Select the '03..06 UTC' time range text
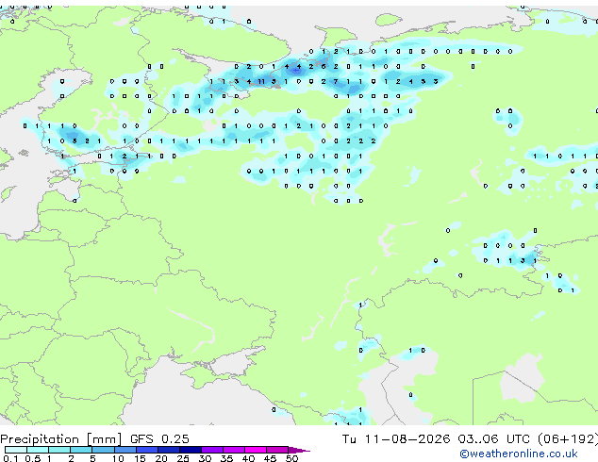The width and height of the screenshot is (598, 462). coord(494,439)
